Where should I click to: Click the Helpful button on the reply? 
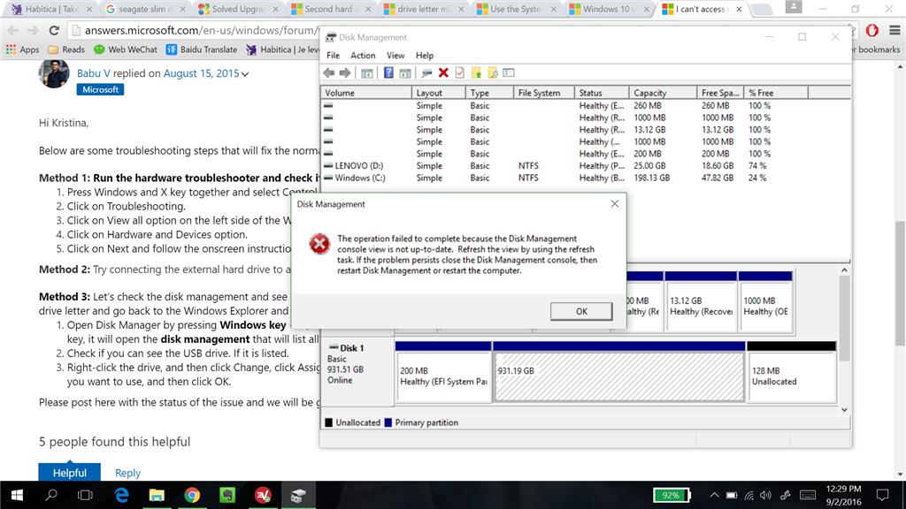[x=69, y=472]
